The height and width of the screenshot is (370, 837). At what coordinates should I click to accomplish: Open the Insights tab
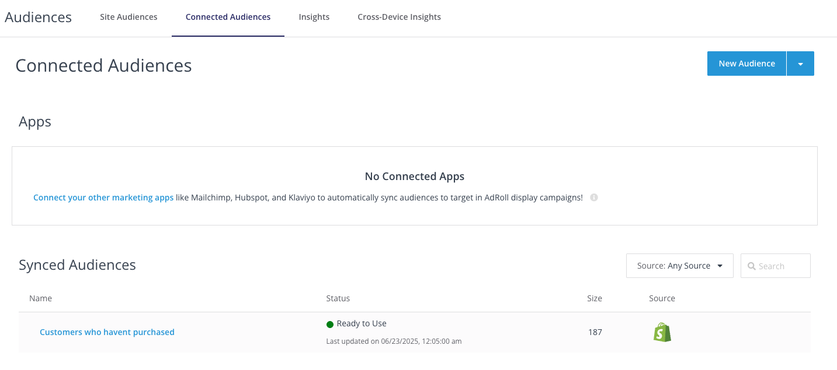click(x=314, y=17)
